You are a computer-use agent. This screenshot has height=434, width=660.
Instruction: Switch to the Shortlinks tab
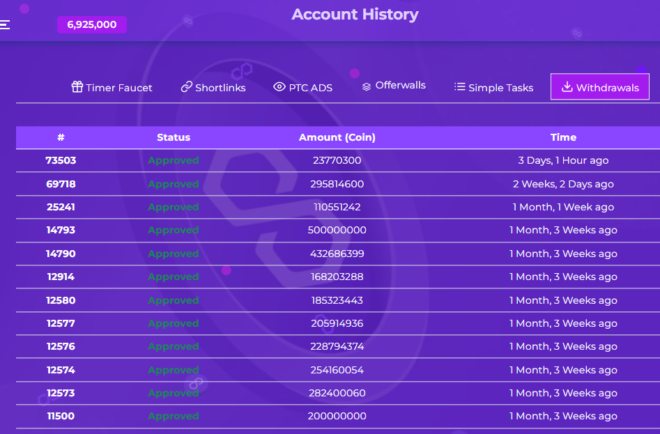[213, 88]
